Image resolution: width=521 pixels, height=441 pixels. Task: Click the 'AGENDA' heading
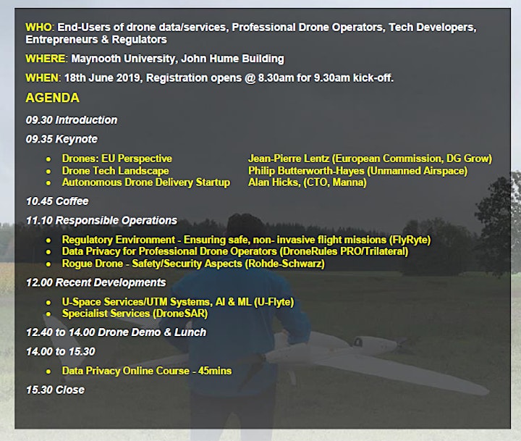click(x=53, y=98)
